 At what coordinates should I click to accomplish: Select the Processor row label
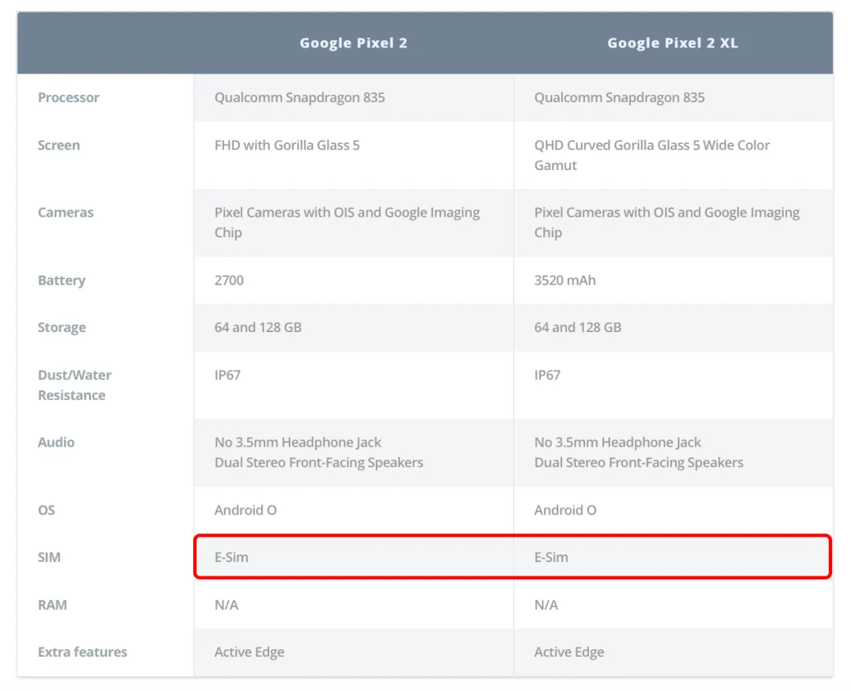[x=69, y=97]
